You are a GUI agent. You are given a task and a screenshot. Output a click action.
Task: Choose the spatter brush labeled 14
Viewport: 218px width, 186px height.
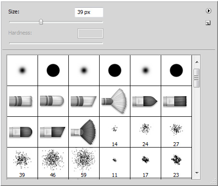tap(115, 132)
